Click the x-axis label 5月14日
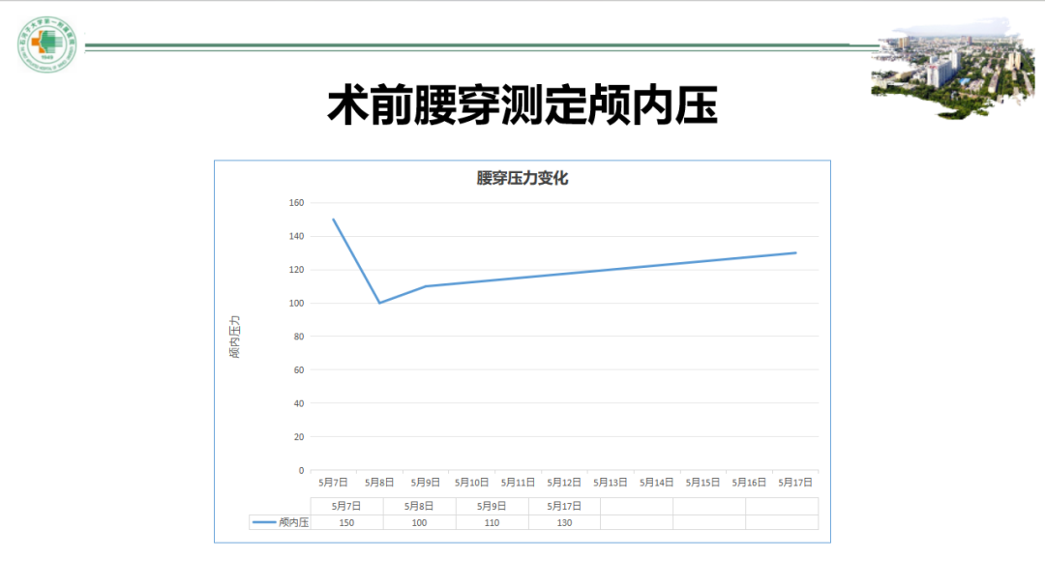 pyautogui.click(x=656, y=483)
